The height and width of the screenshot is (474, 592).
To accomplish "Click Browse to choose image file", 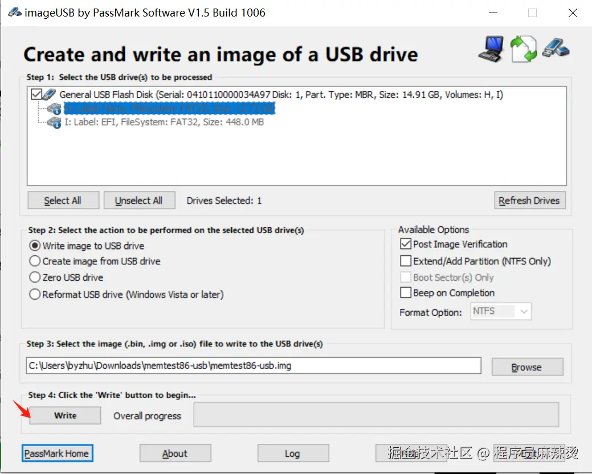I will 527,367.
